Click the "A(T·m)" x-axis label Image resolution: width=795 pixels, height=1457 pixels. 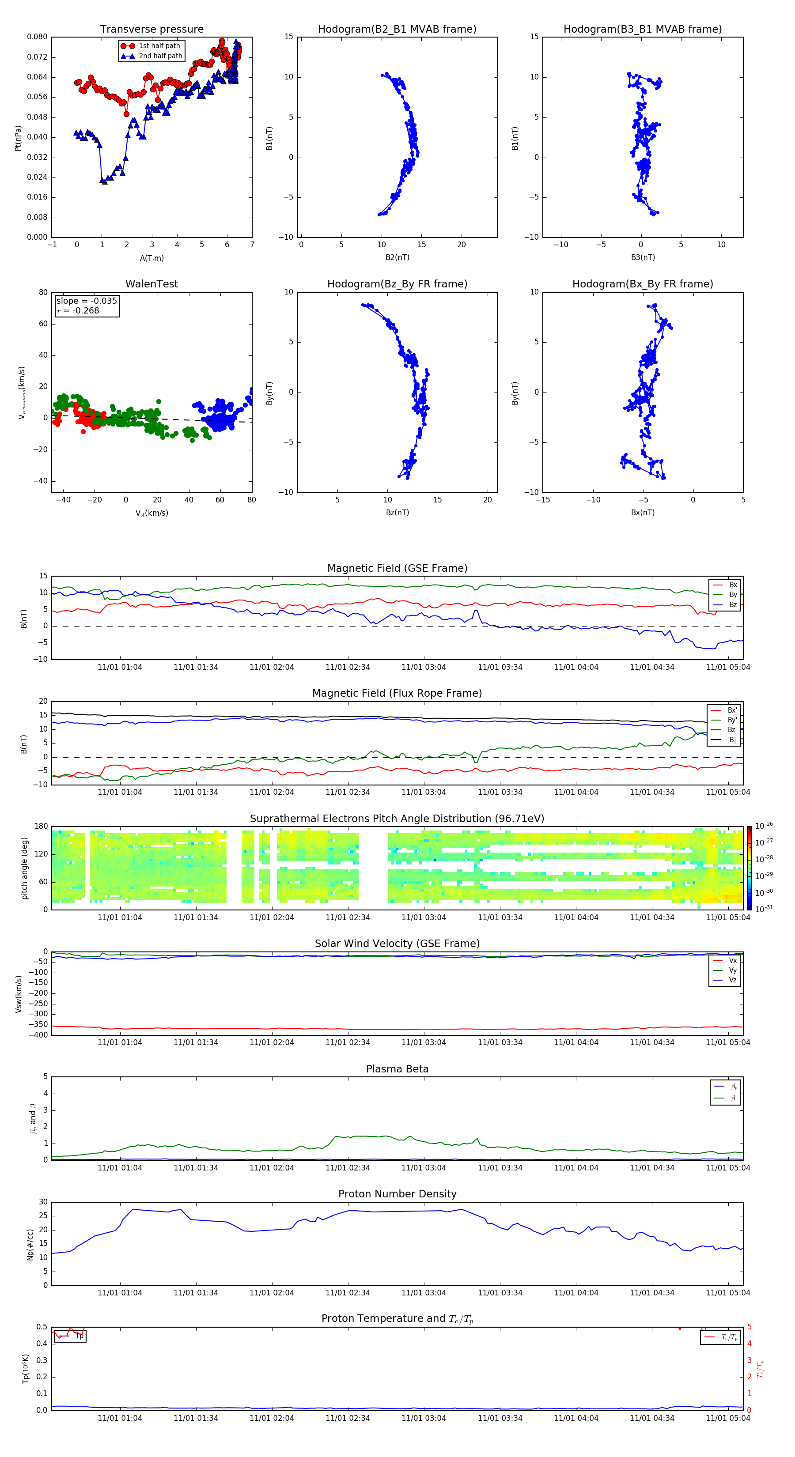tap(151, 258)
